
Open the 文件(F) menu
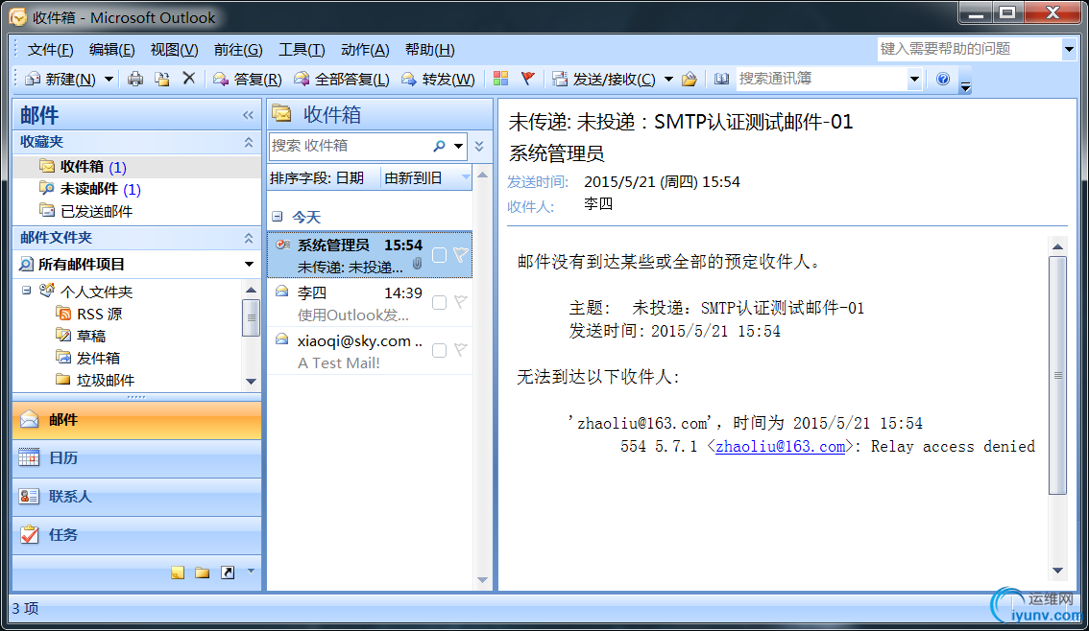pyautogui.click(x=50, y=50)
